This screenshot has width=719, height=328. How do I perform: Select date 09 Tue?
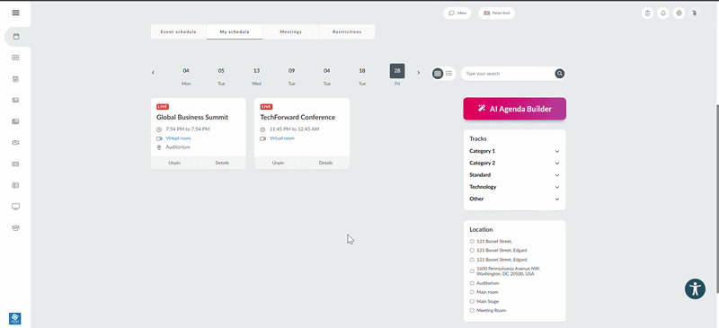point(291,76)
